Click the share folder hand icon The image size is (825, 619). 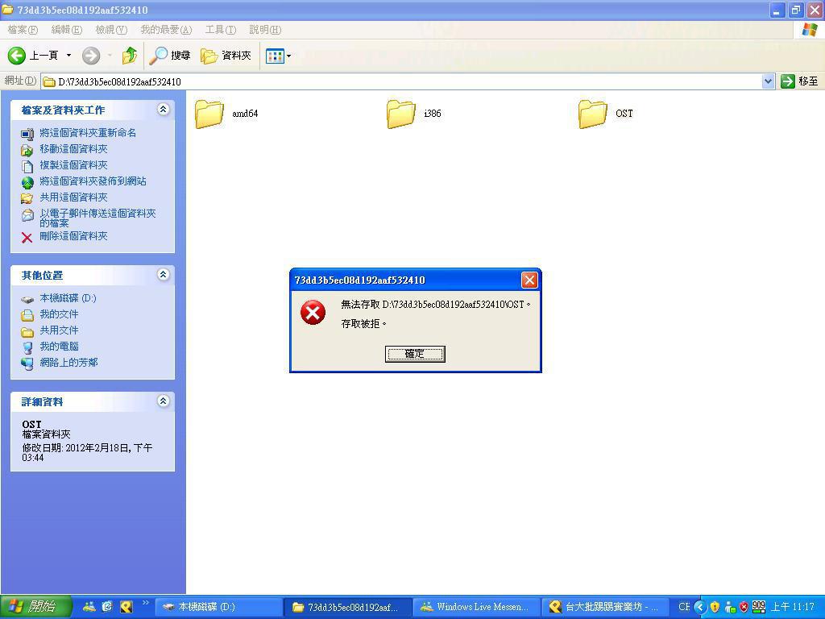click(x=27, y=198)
